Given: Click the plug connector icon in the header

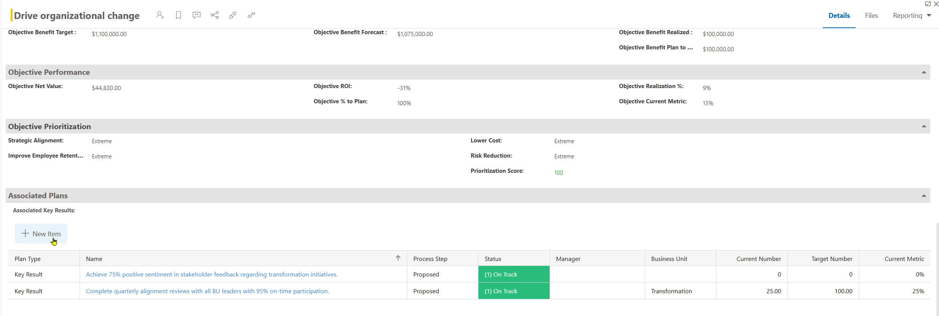Looking at the screenshot, I should point(233,15).
